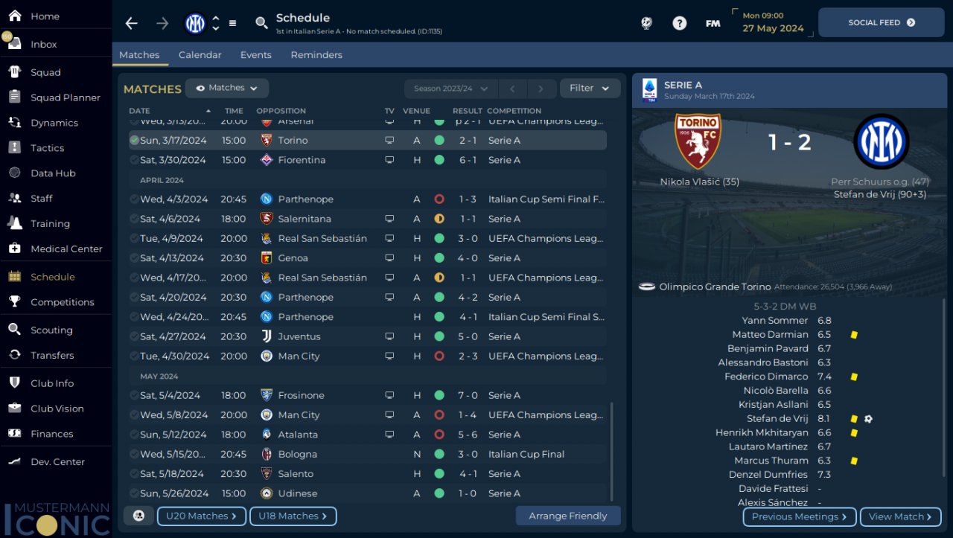Toggle the checkmark on Udinese match row
The height and width of the screenshot is (538, 953).
click(134, 493)
